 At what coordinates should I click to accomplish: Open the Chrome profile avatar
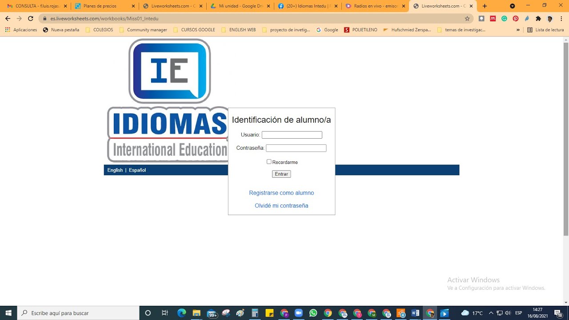pyautogui.click(x=550, y=19)
